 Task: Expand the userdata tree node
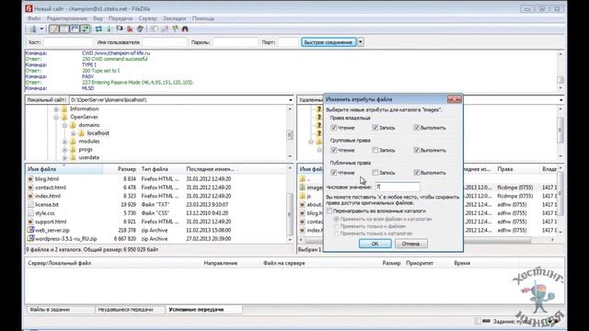[64, 158]
